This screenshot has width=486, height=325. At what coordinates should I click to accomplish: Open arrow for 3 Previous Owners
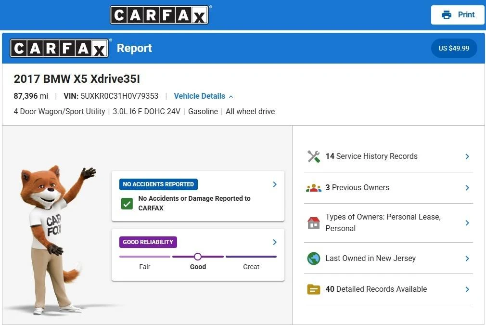[467, 188]
